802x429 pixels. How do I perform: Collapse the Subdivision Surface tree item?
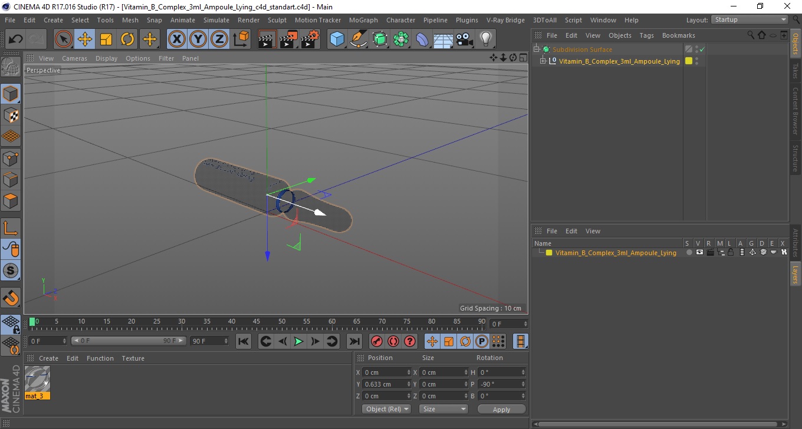point(537,49)
